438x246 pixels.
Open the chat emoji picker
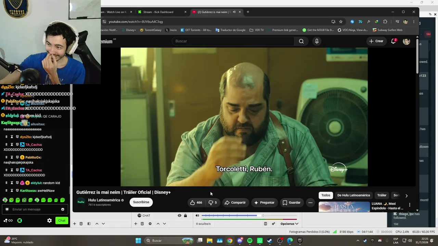click(63, 209)
